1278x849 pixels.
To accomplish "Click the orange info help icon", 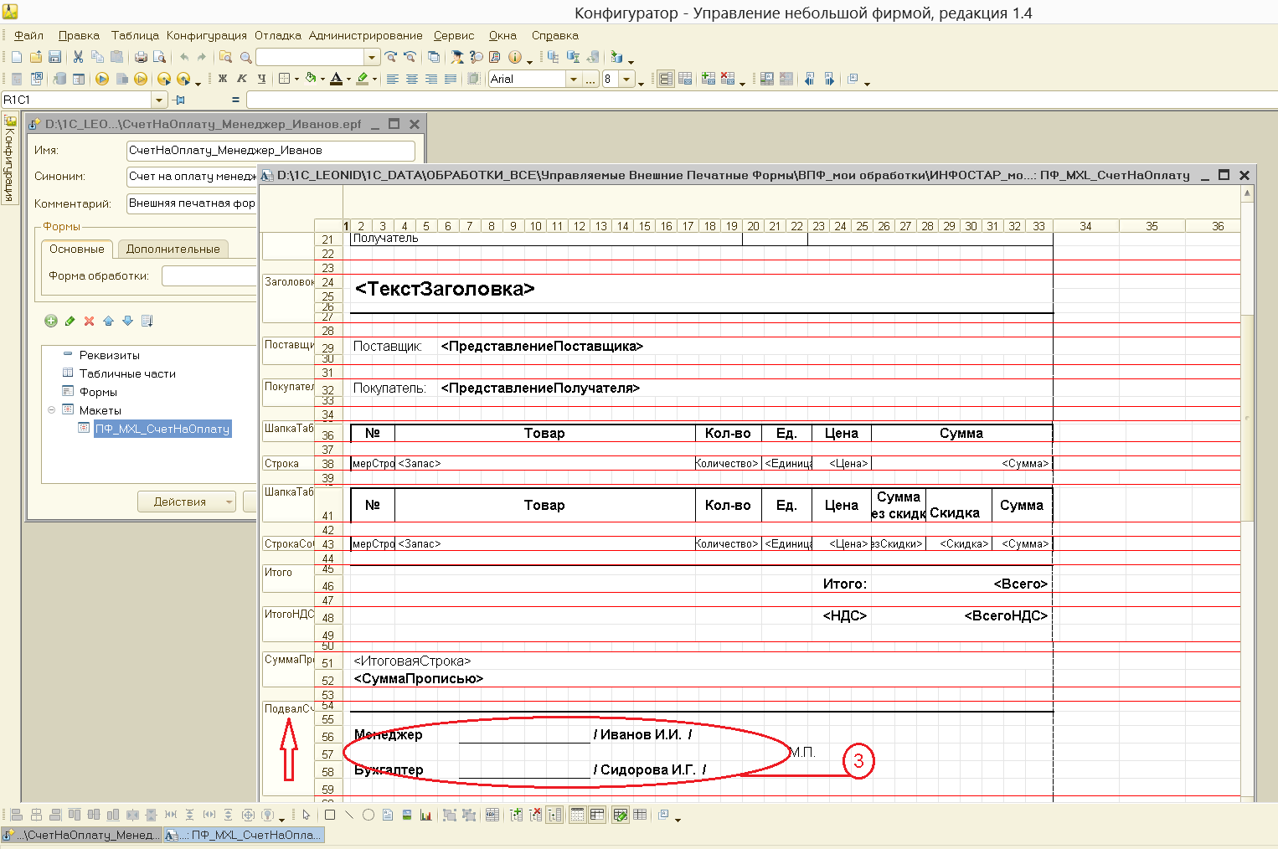I will [x=514, y=57].
